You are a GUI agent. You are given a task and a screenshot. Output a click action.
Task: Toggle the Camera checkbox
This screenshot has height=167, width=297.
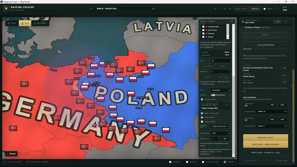click(x=265, y=9)
